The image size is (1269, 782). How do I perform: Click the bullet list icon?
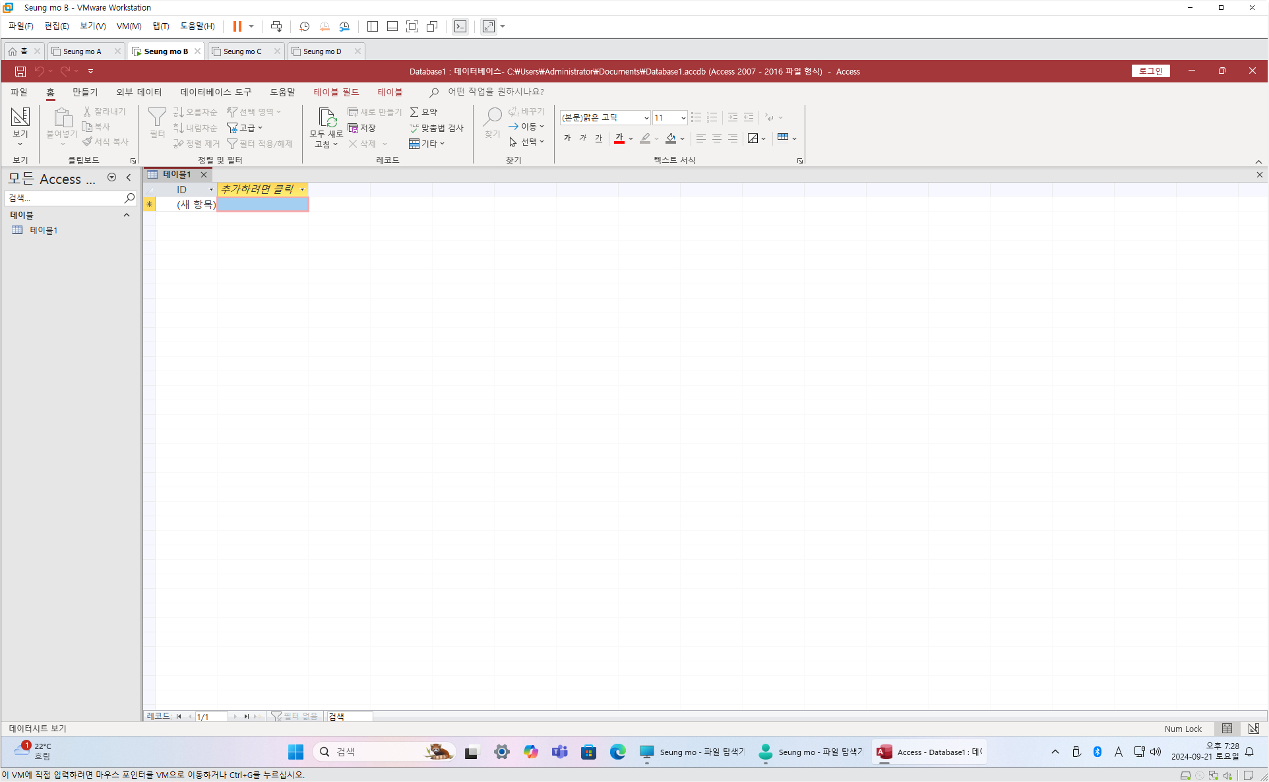[696, 117]
